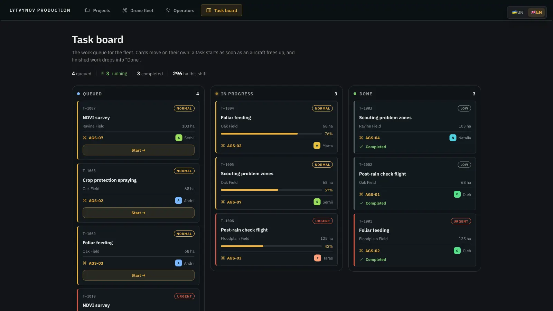The height and width of the screenshot is (311, 553).
Task: Click the 76% progress bar in T-1004
Action: [271, 134]
